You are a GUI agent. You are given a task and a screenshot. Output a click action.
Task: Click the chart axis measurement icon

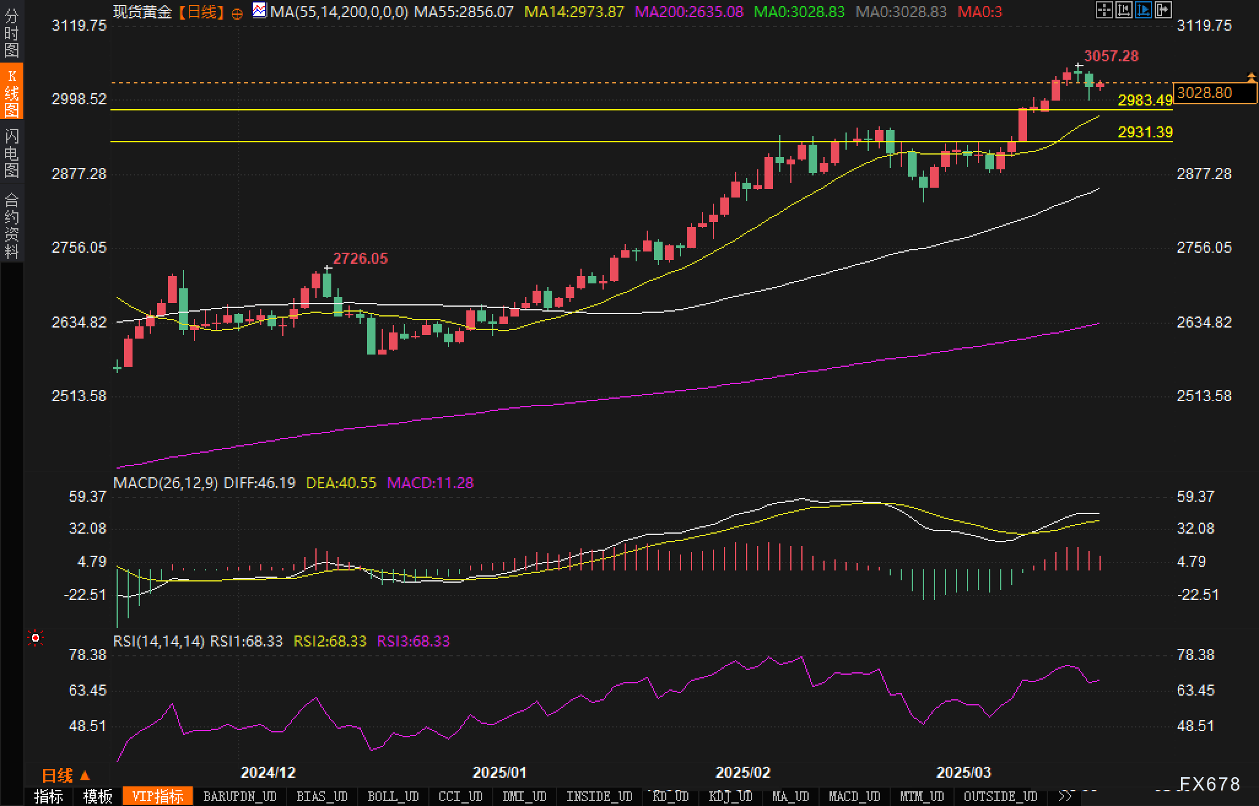[x=1123, y=10]
